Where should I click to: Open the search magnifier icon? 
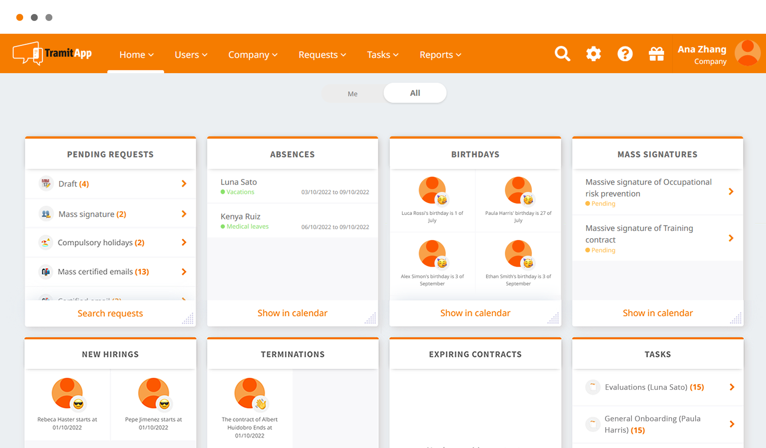click(x=562, y=54)
